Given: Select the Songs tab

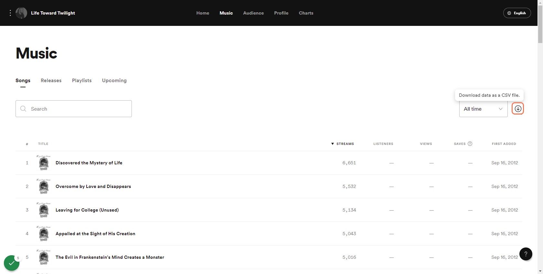Looking at the screenshot, I should coord(23,81).
